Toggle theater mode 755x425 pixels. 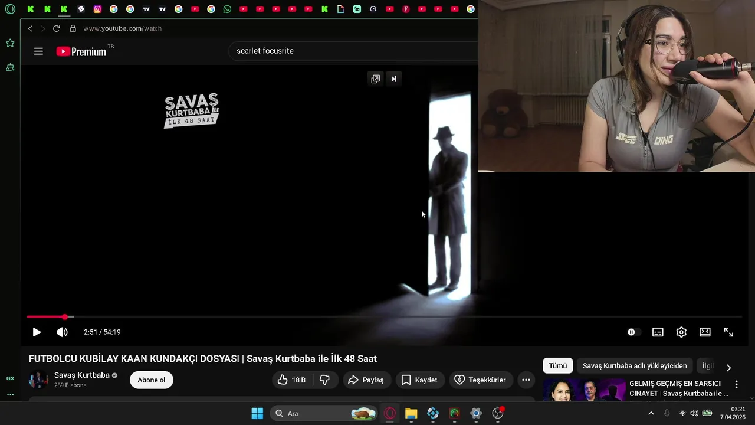point(705,332)
